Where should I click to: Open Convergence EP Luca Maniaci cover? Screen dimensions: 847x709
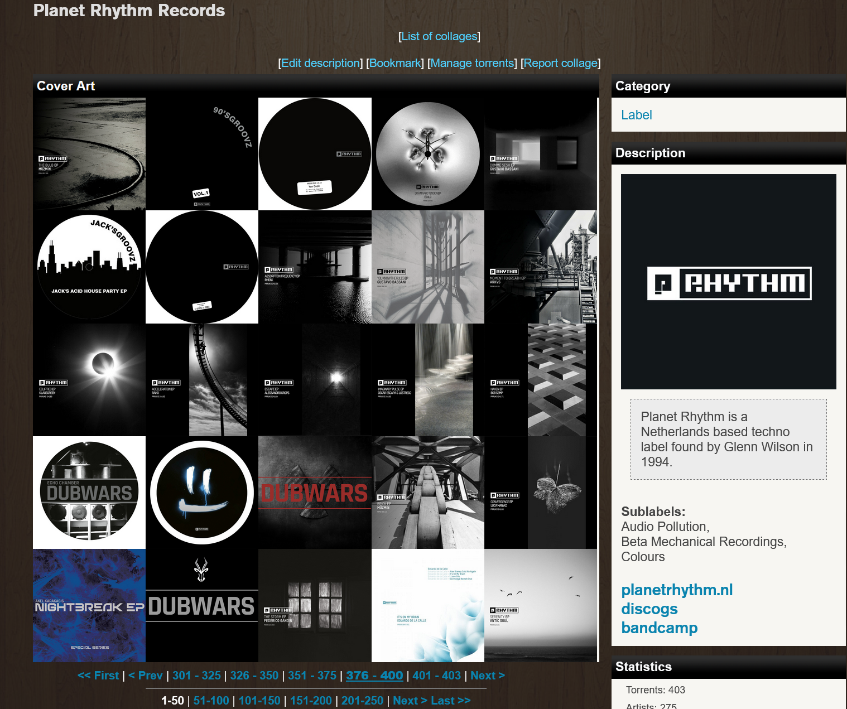[x=541, y=493]
